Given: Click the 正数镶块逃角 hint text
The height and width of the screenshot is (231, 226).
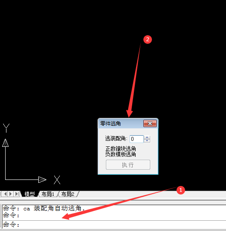Looking at the screenshot, I should [121, 149].
